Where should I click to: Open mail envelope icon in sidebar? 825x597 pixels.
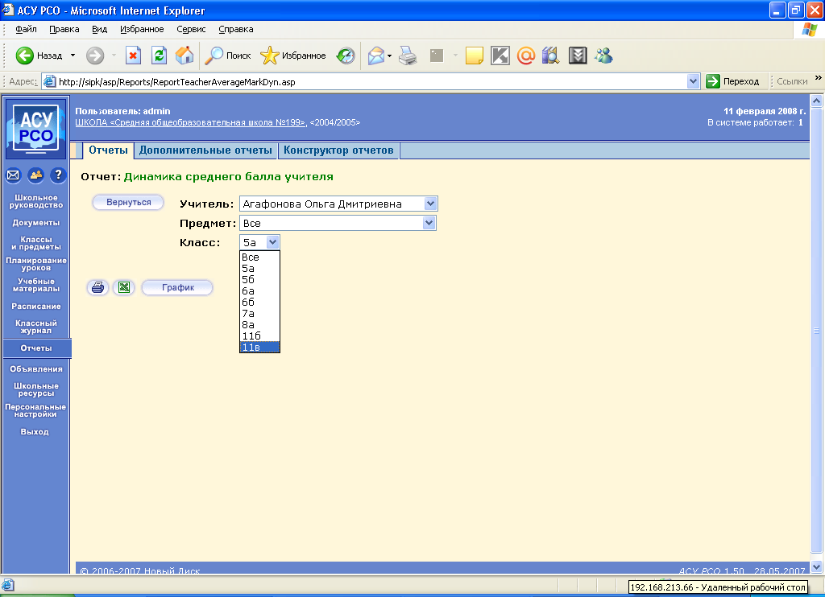point(13,175)
